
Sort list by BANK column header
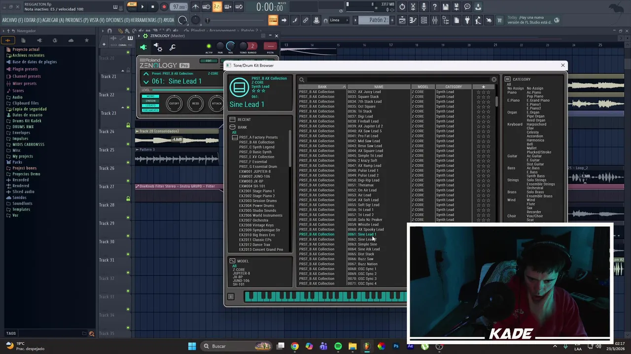tap(322, 87)
